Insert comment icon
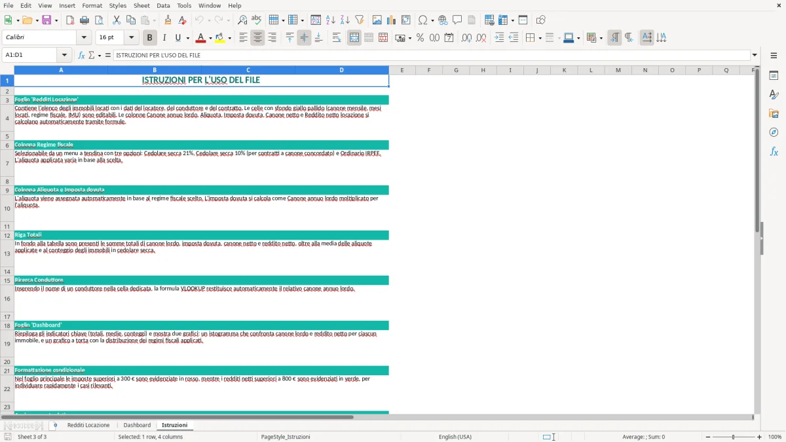Image resolution: width=786 pixels, height=442 pixels. [457, 20]
